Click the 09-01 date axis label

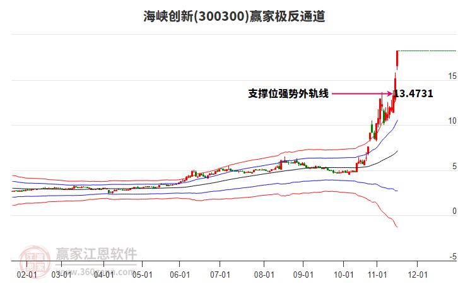(303, 275)
